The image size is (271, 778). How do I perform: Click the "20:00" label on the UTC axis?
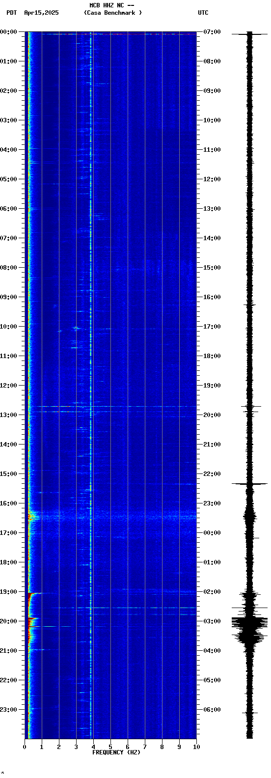(x=212, y=415)
